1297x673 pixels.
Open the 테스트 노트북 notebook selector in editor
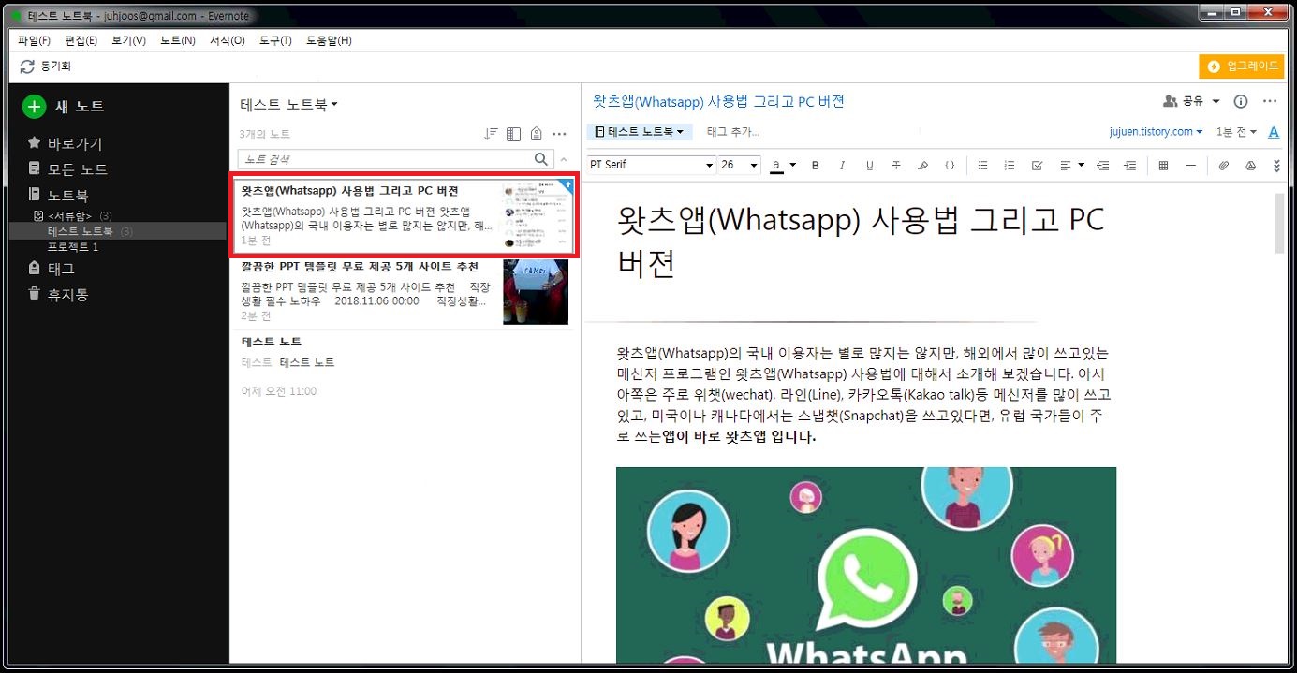(x=640, y=132)
